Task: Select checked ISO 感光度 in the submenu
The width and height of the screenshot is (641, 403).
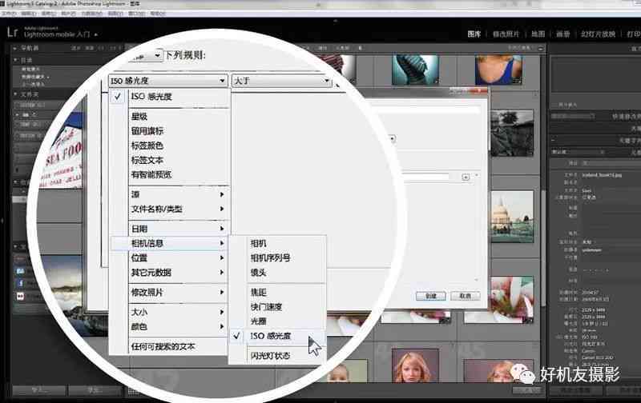Action: [x=278, y=336]
